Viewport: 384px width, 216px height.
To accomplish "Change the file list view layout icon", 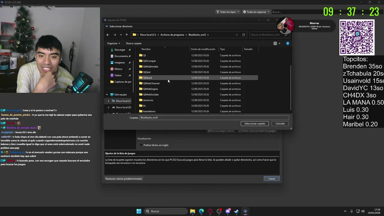I will (275, 43).
